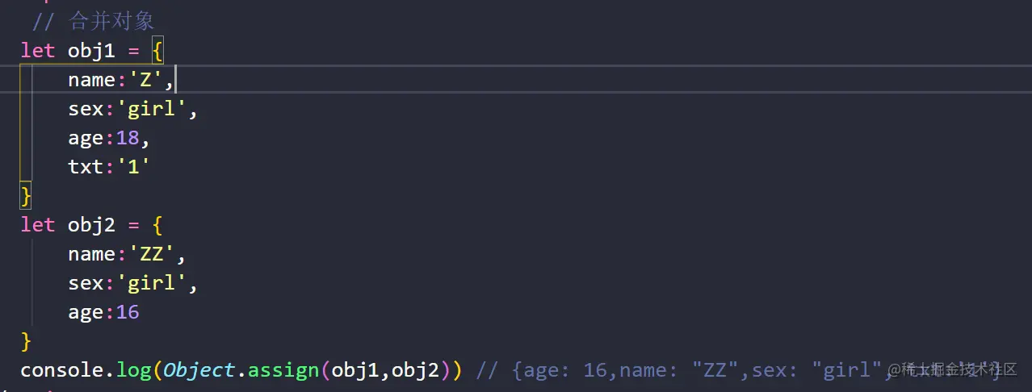1032x392 pixels.
Task: Click the obj1 variable name in its declaration
Action: [x=91, y=50]
